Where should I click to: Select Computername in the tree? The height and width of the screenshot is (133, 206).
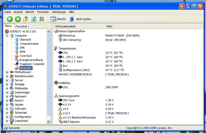29,44
